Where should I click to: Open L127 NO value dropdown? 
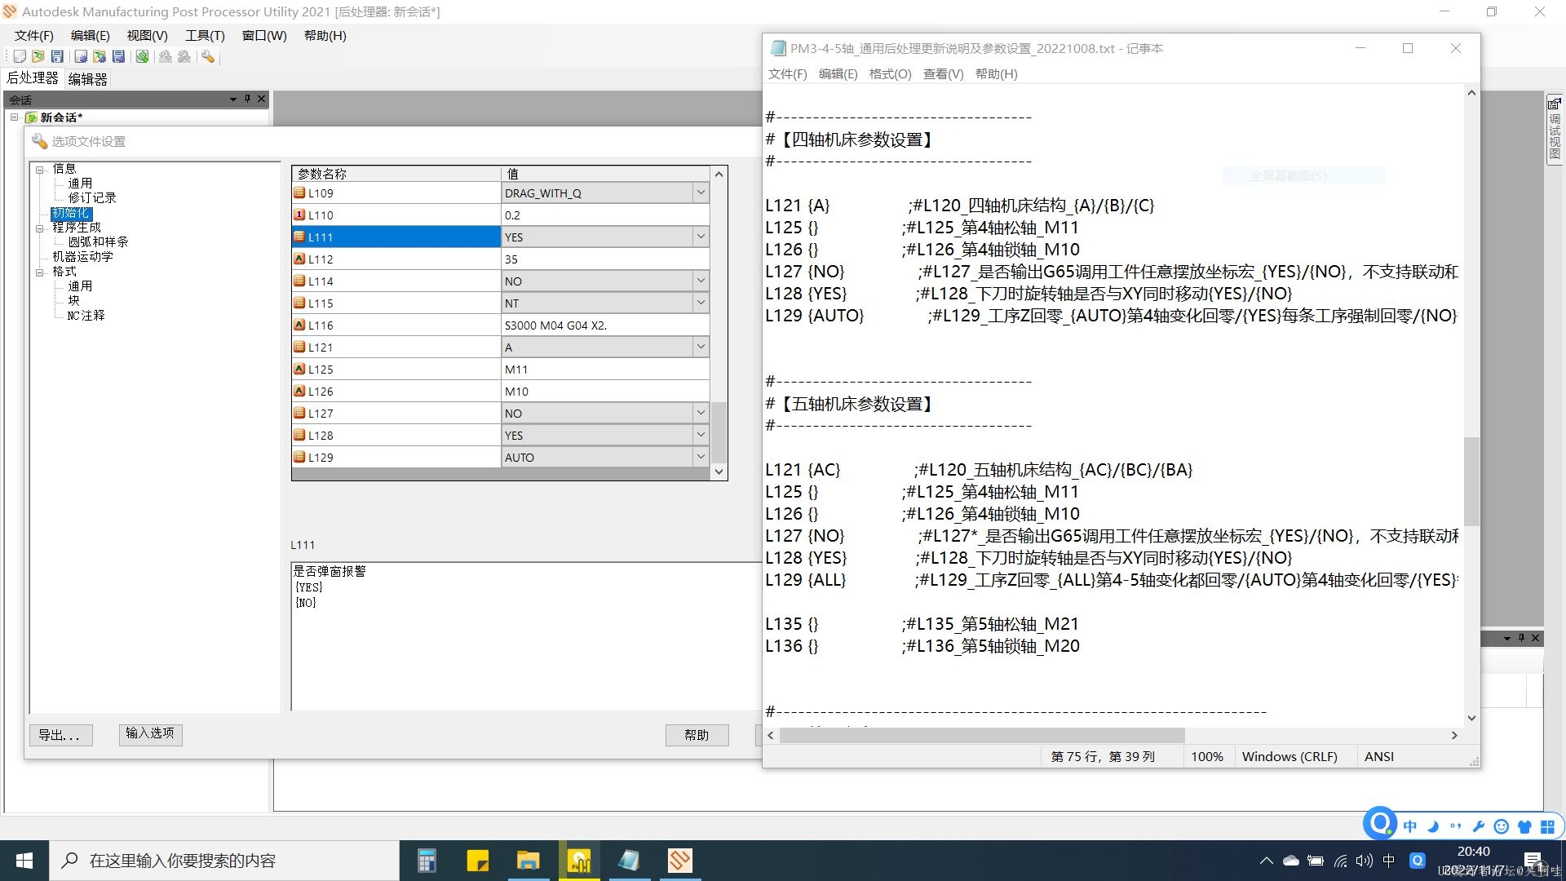(x=701, y=413)
